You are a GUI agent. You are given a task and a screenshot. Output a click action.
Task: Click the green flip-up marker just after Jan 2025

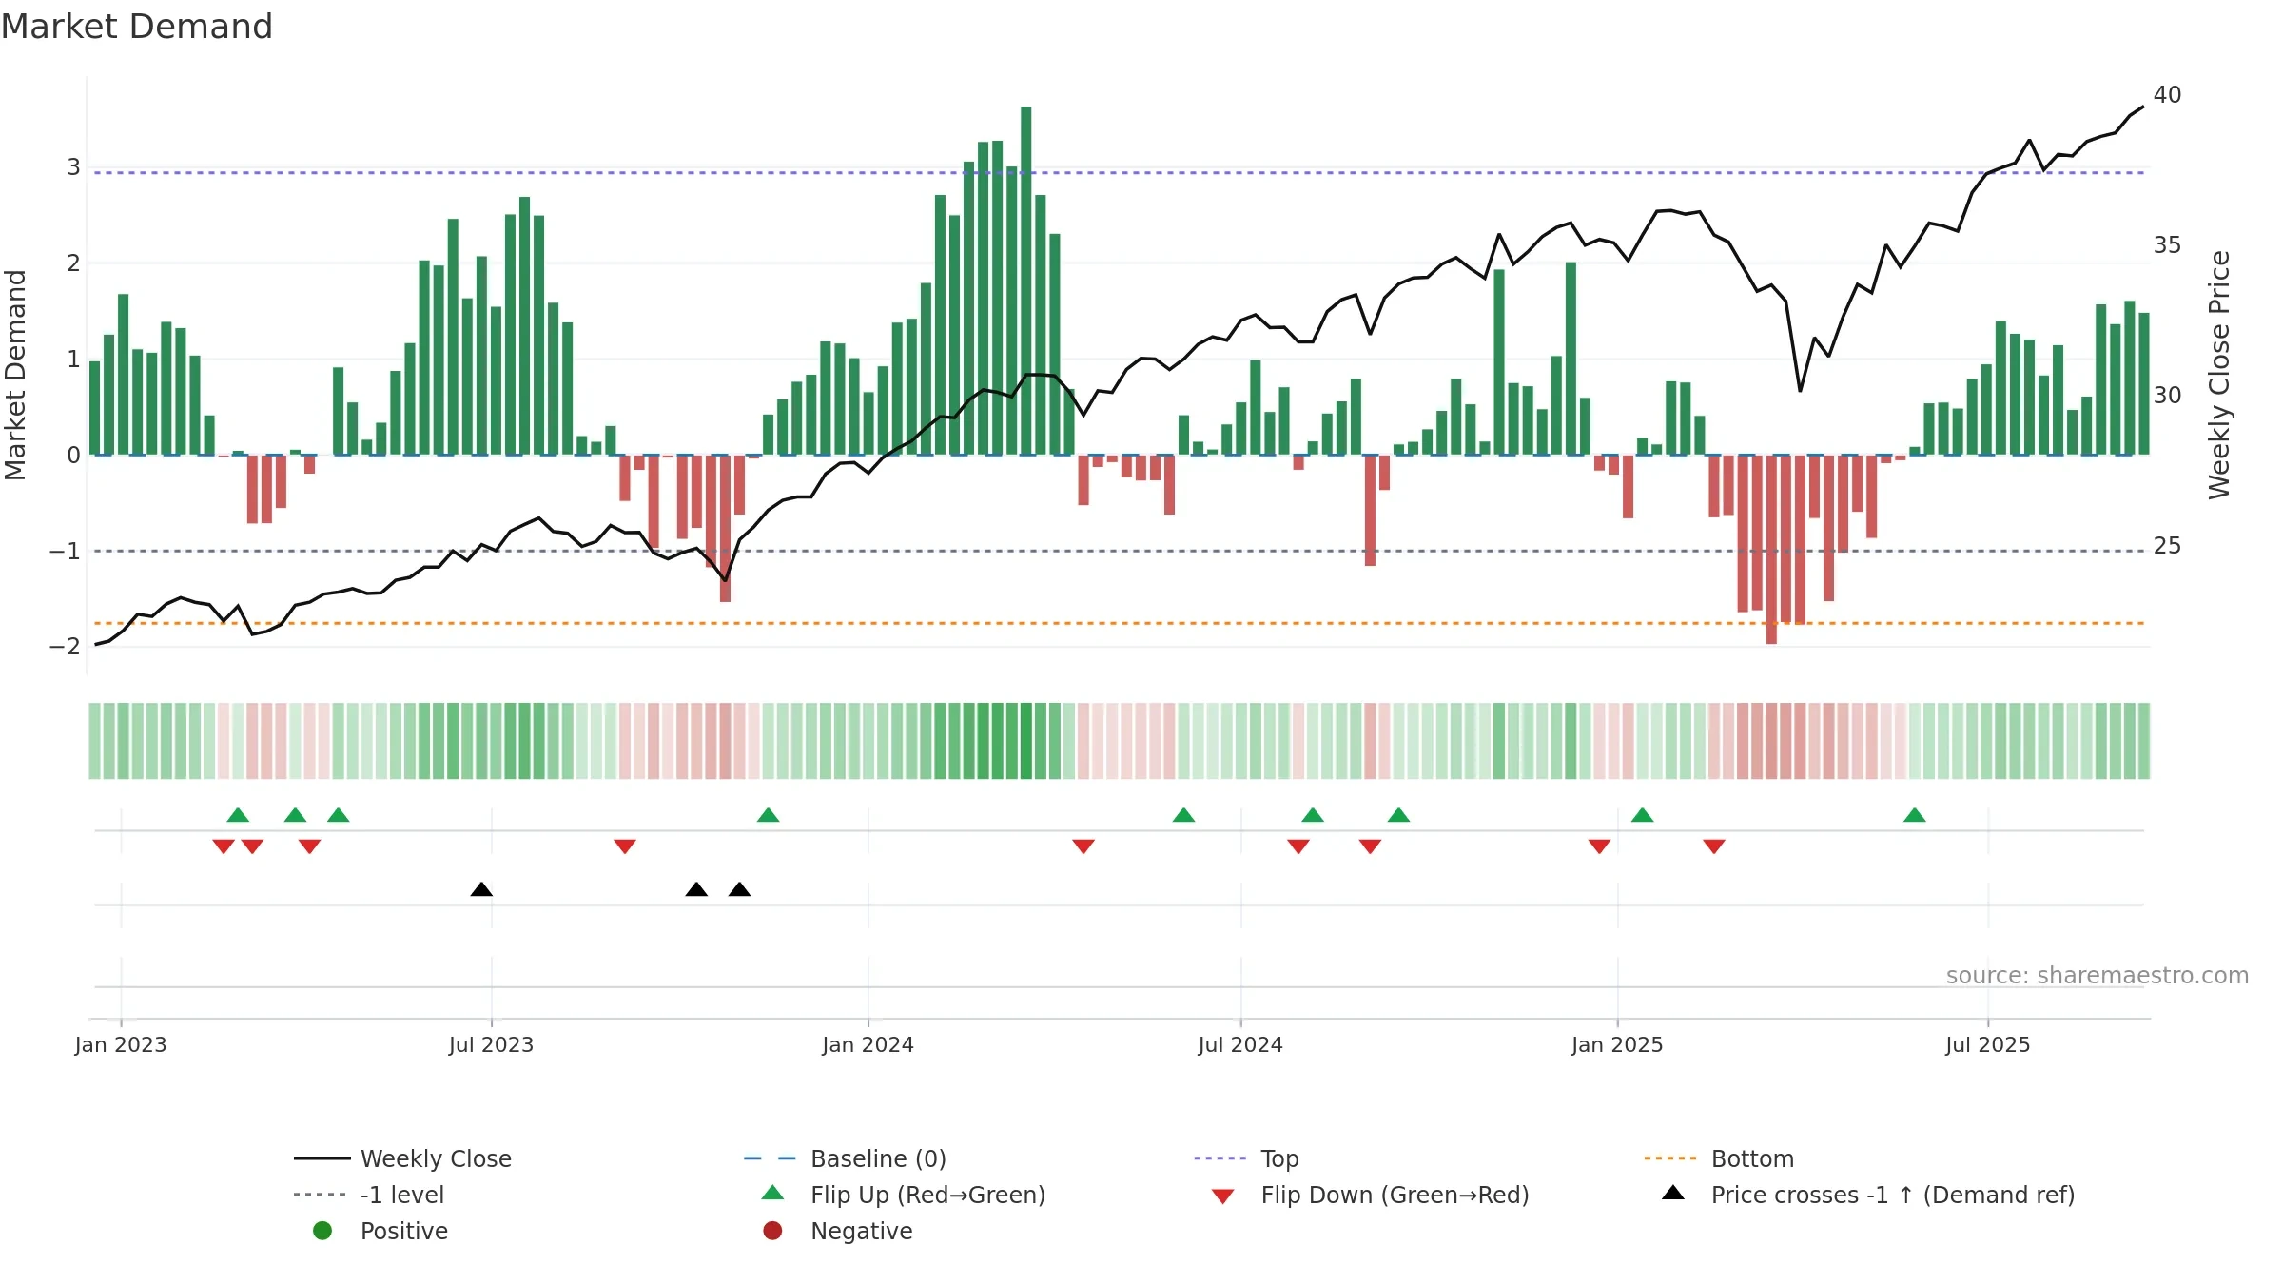1643,815
